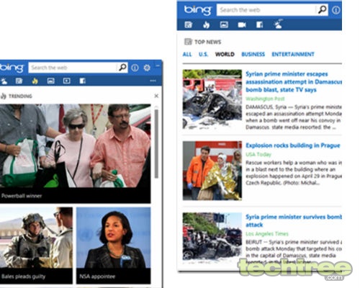Viewport: 360px width, 288px height.
Task: Open the images icon in the right Bing toolbar
Action: coord(224,24)
